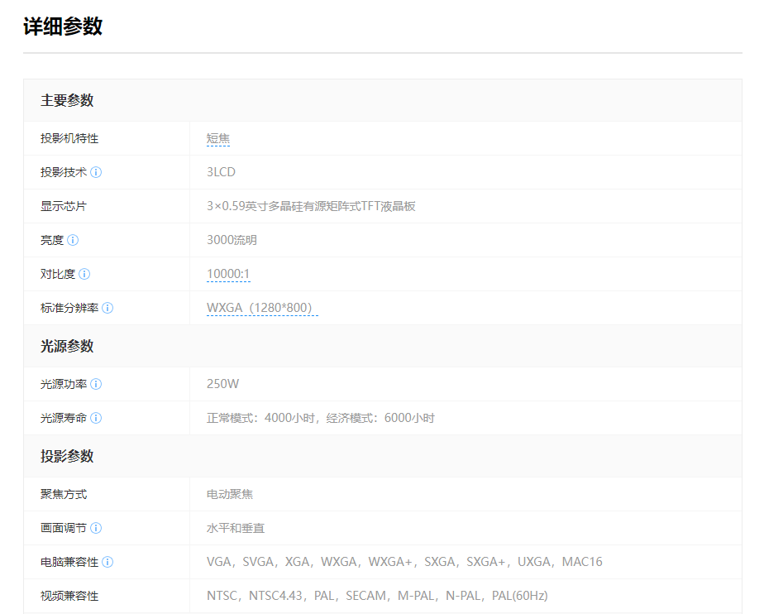Click the info icon beside 投影技术
764x614 pixels.
point(96,172)
